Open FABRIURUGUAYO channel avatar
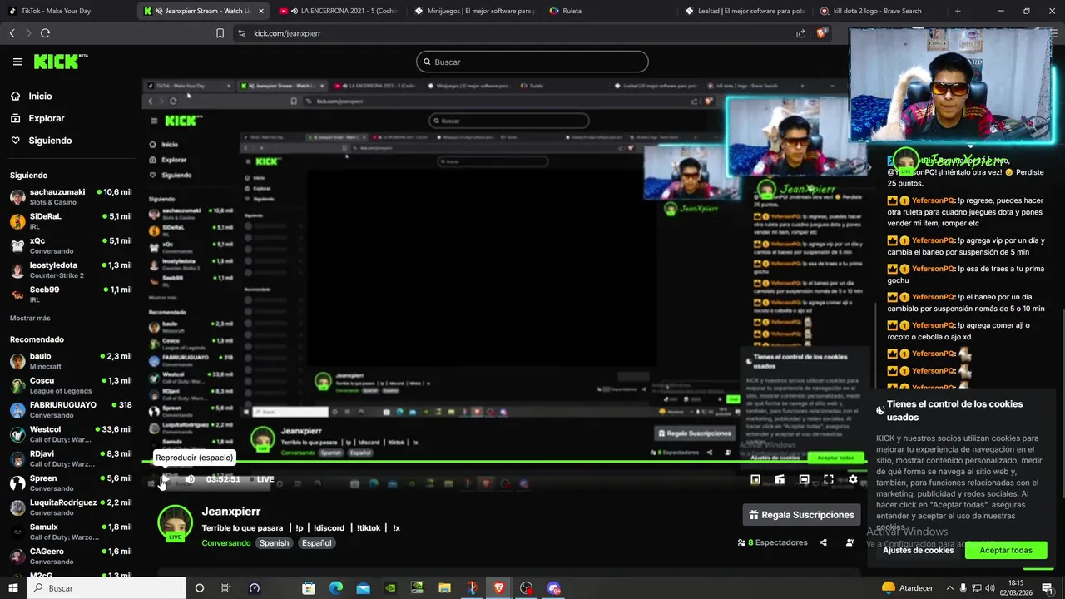The height and width of the screenshot is (599, 1065). click(x=17, y=410)
